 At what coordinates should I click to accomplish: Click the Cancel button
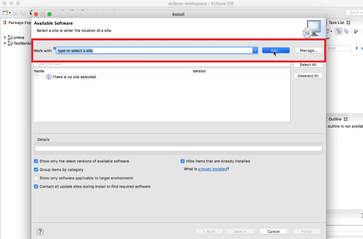273,231
